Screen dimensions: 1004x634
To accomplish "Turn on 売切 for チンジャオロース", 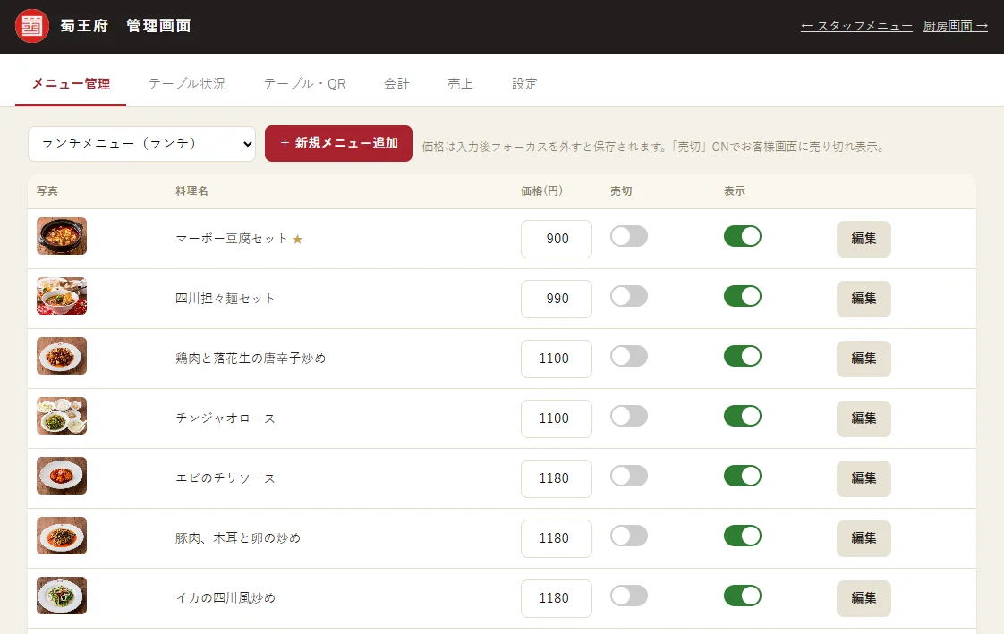I will click(x=629, y=416).
